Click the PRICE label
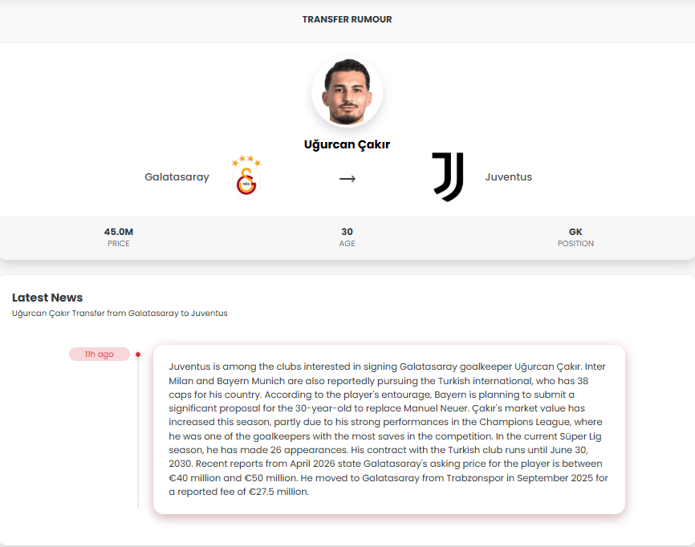Image resolution: width=695 pixels, height=547 pixels. click(x=119, y=244)
